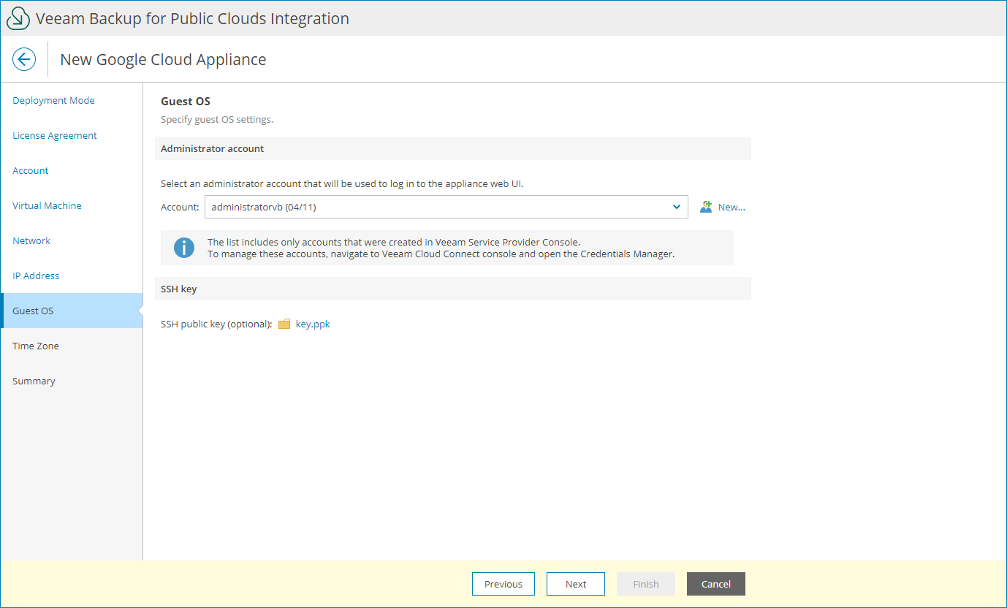Select the Network step in the sidebar

(x=31, y=240)
